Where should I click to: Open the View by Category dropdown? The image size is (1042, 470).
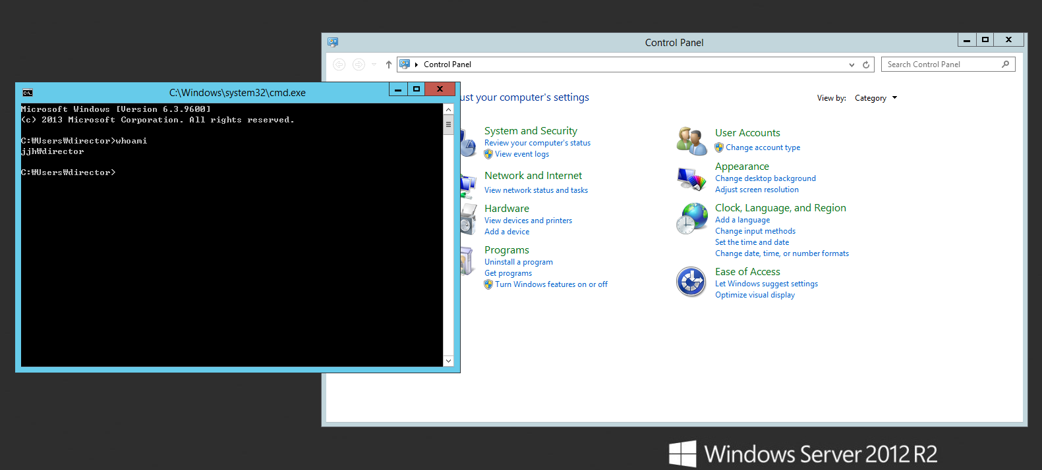coord(876,98)
